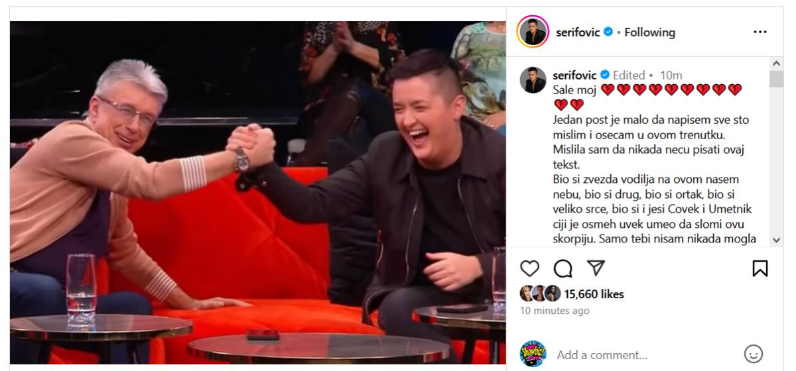
Task: Click the liker avatars next to likes
Action: [541, 293]
